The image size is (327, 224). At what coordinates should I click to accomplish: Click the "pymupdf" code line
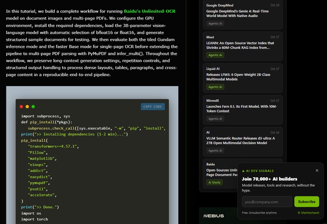click(39, 183)
